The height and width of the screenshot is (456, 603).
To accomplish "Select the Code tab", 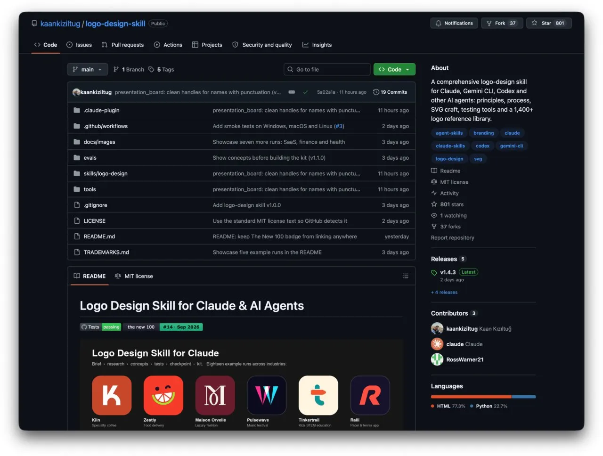I will (46, 45).
